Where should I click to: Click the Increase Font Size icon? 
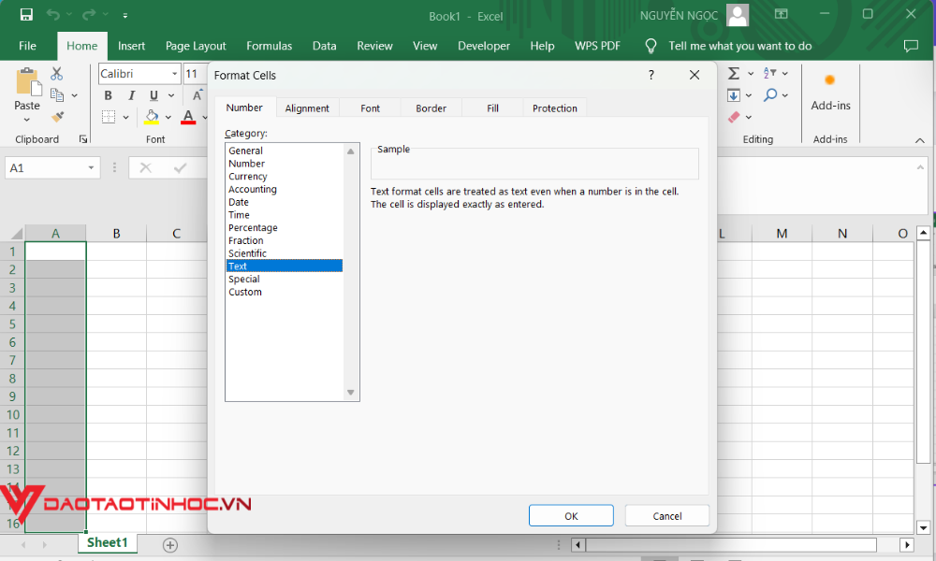tap(197, 95)
